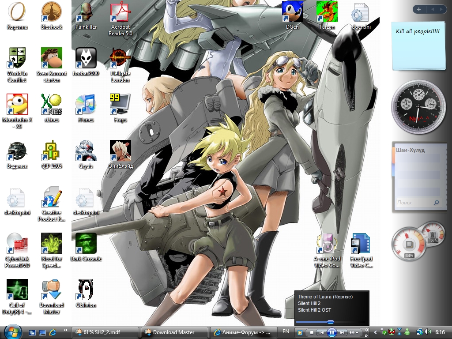Launch CyberLink PowerDVD
This screenshot has width=452, height=339.
click(17, 250)
